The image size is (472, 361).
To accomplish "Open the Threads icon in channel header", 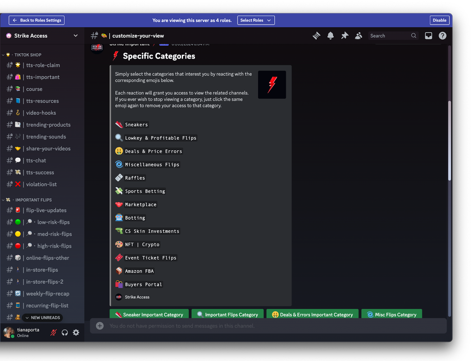I will 316,36.
